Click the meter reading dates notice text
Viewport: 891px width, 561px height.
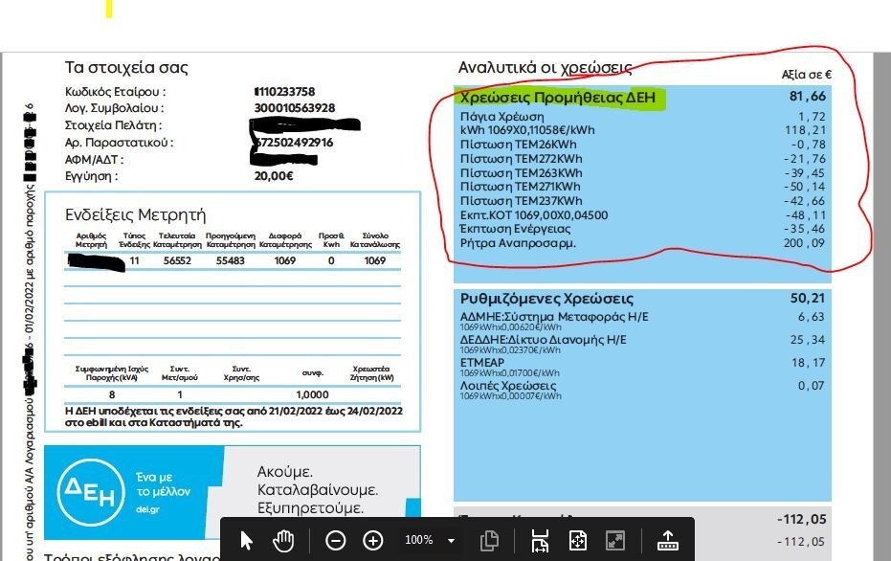pos(234,416)
